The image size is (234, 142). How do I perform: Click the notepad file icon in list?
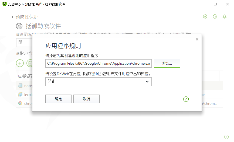tap(20, 85)
